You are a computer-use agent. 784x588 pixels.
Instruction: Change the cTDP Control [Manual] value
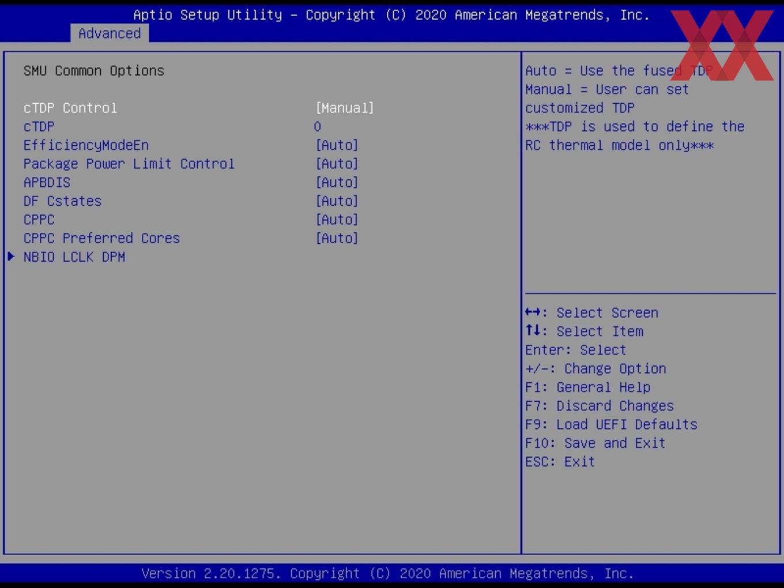click(x=345, y=108)
